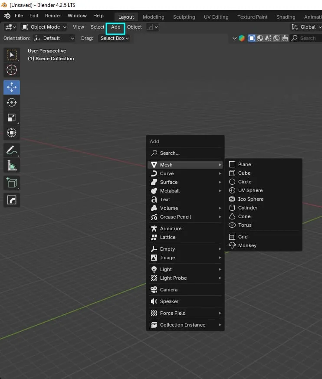Add a Camera object
This screenshot has height=379, width=322.
point(185,290)
